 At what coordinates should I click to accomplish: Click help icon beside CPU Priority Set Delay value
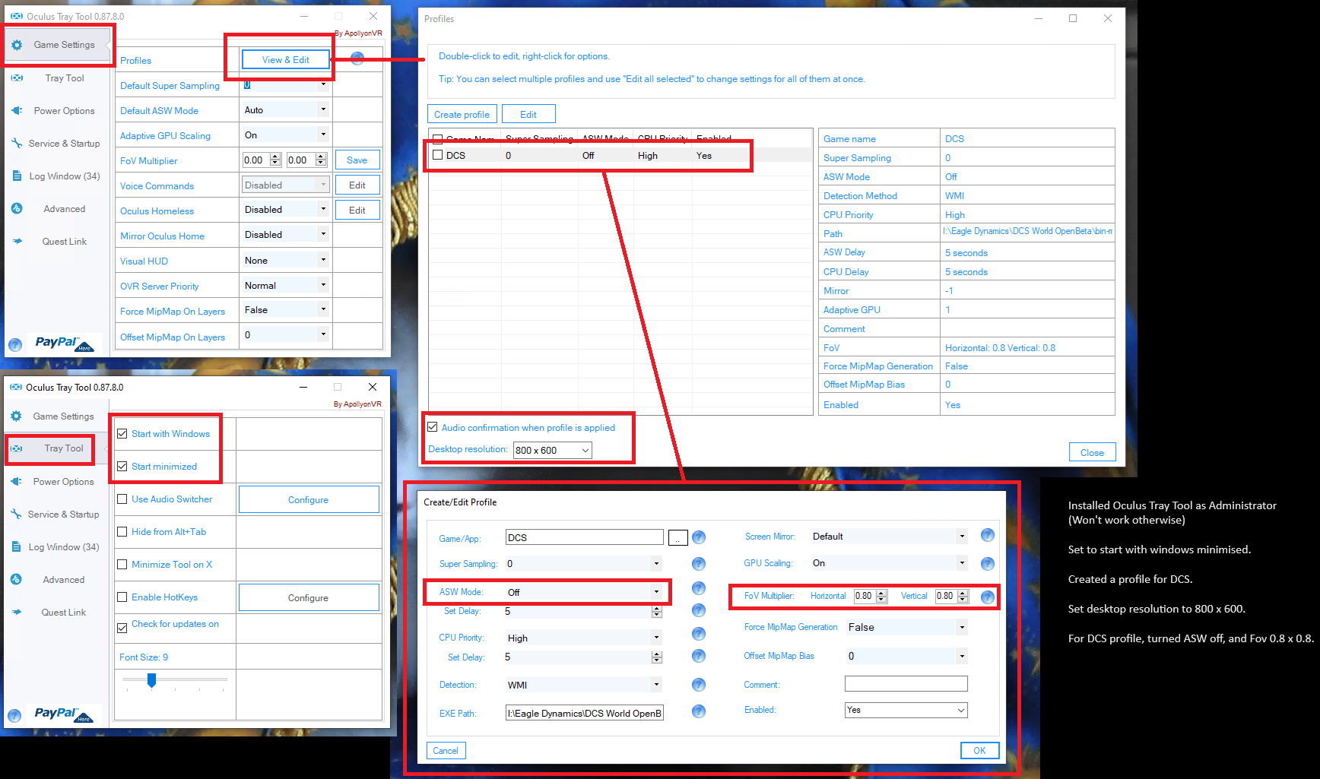(x=699, y=656)
